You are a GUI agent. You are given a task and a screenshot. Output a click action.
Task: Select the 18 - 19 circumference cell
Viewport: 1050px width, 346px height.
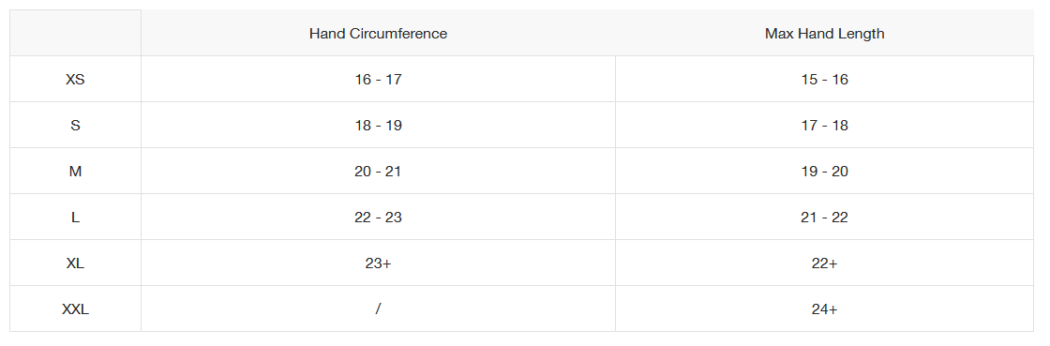(379, 125)
